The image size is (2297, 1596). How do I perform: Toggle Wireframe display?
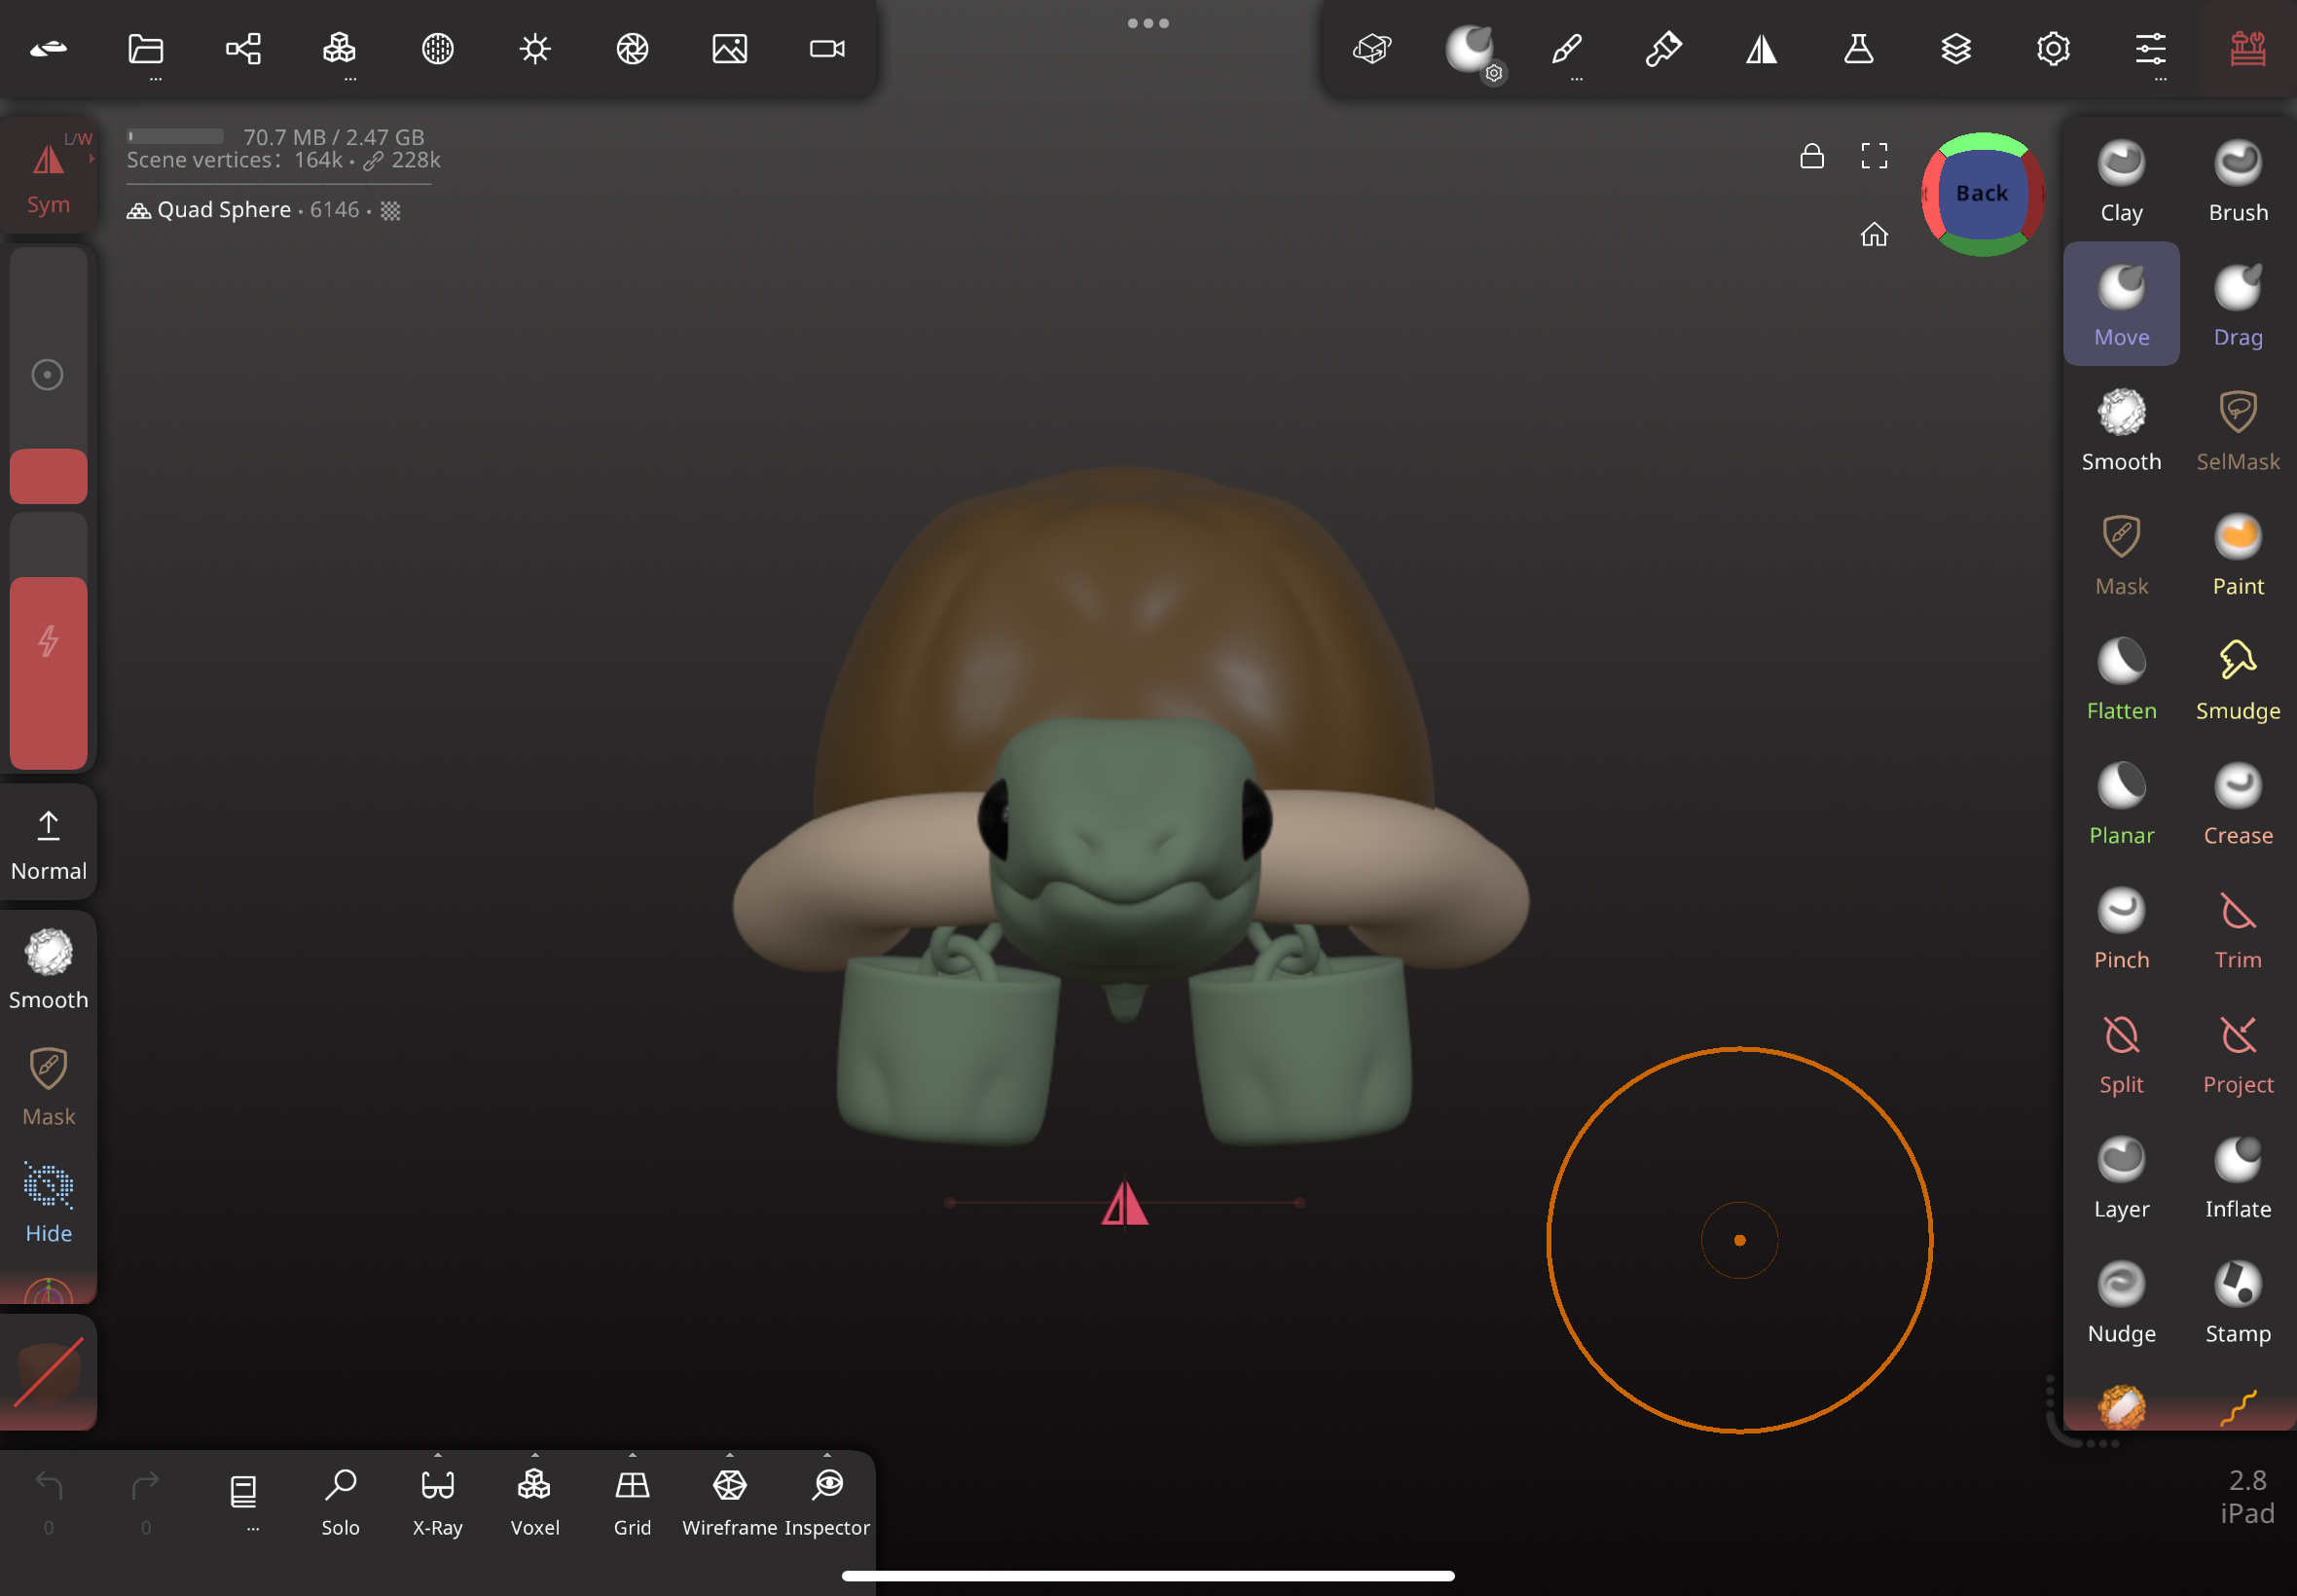coord(729,1503)
